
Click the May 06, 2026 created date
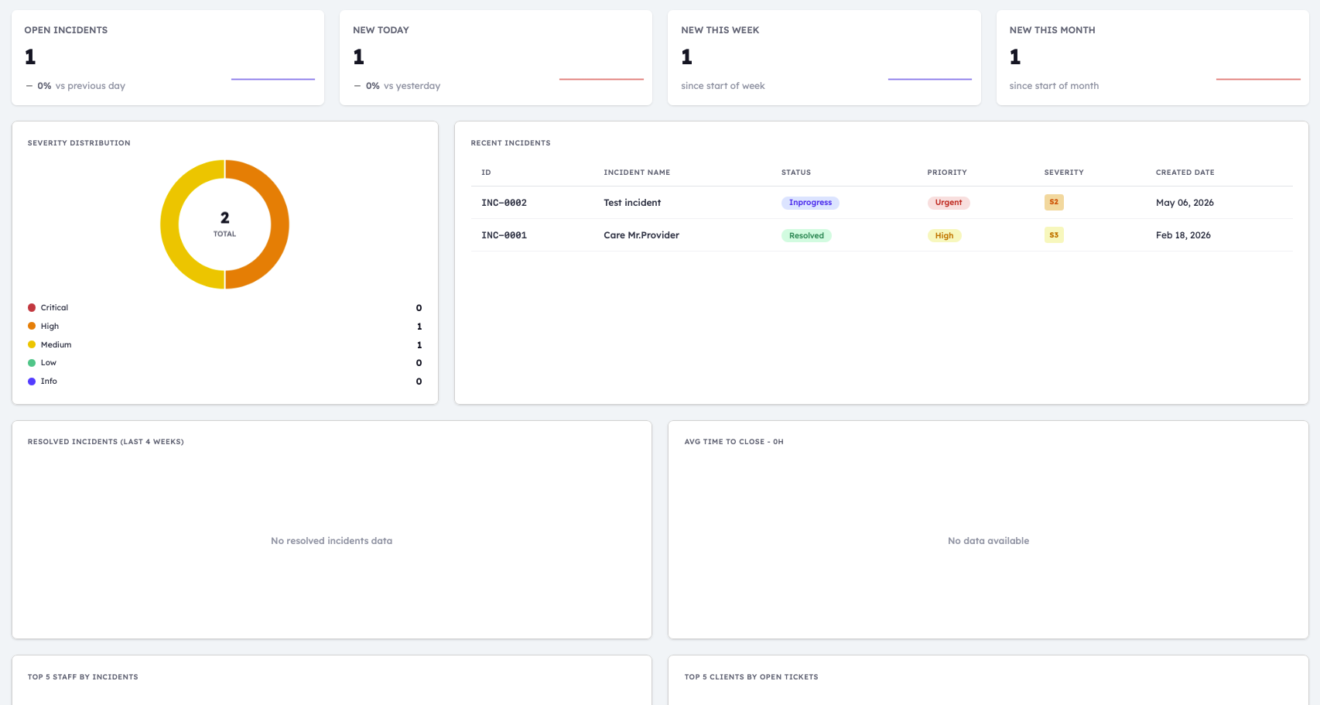(1185, 203)
